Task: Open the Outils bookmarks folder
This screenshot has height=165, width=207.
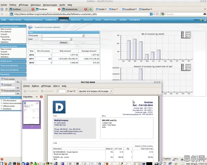Action: [x=101, y=9]
